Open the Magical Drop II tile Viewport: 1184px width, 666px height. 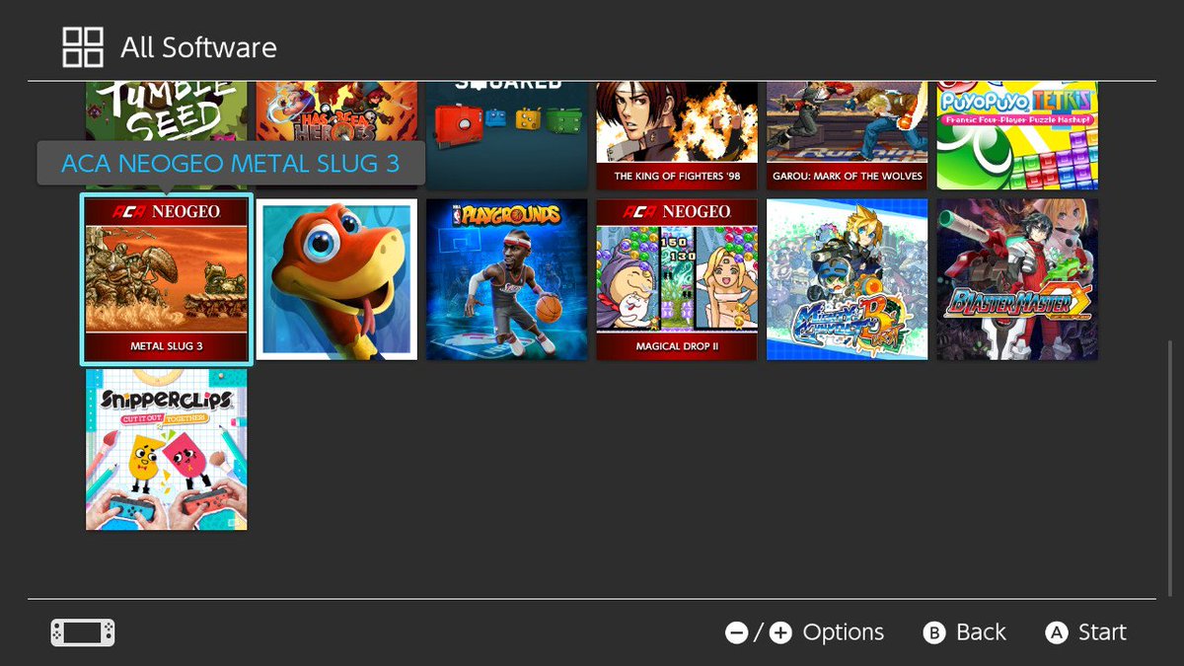pyautogui.click(x=677, y=279)
